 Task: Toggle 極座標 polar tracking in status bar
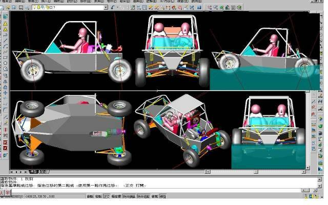coord(116,196)
